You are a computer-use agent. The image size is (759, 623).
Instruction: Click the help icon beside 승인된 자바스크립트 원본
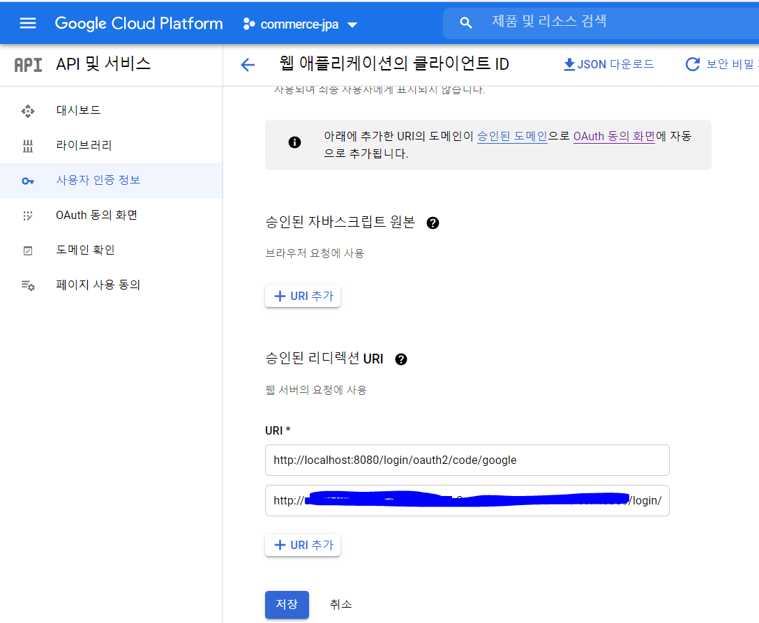pyautogui.click(x=433, y=223)
